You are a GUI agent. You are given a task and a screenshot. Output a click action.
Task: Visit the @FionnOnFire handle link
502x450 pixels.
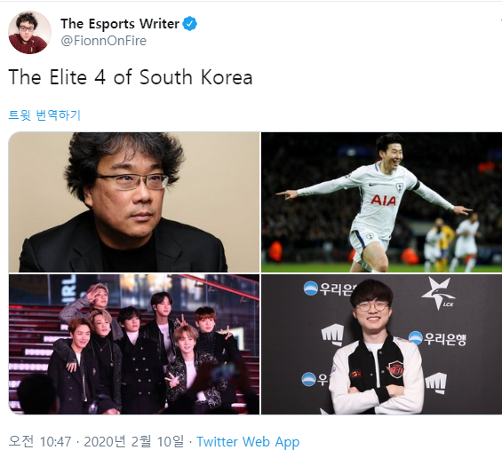pos(103,41)
